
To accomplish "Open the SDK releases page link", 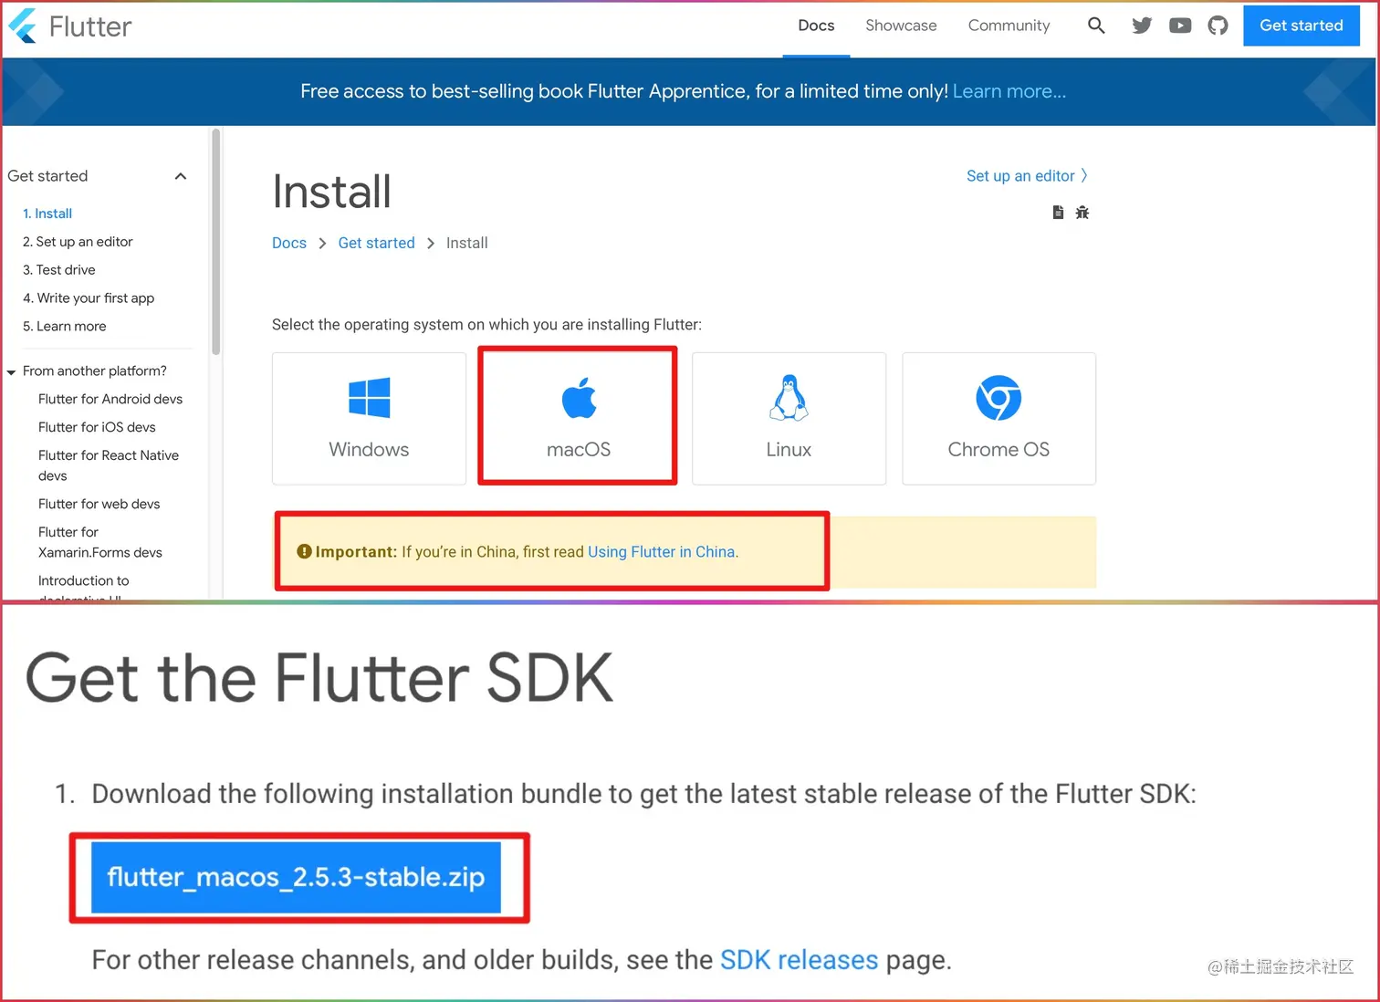I will (799, 960).
